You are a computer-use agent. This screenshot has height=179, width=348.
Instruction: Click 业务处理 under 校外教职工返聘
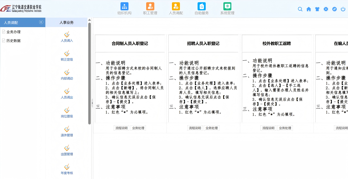(x=285, y=128)
